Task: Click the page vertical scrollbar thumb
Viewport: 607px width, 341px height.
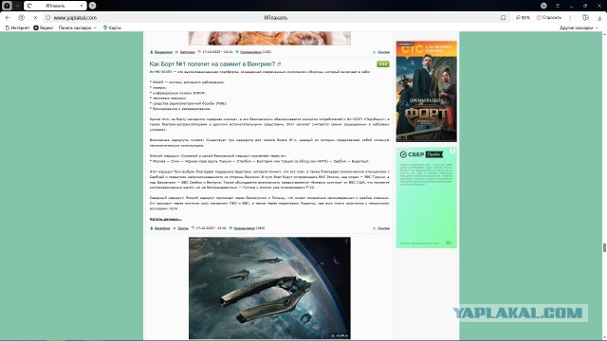Action: (604, 248)
